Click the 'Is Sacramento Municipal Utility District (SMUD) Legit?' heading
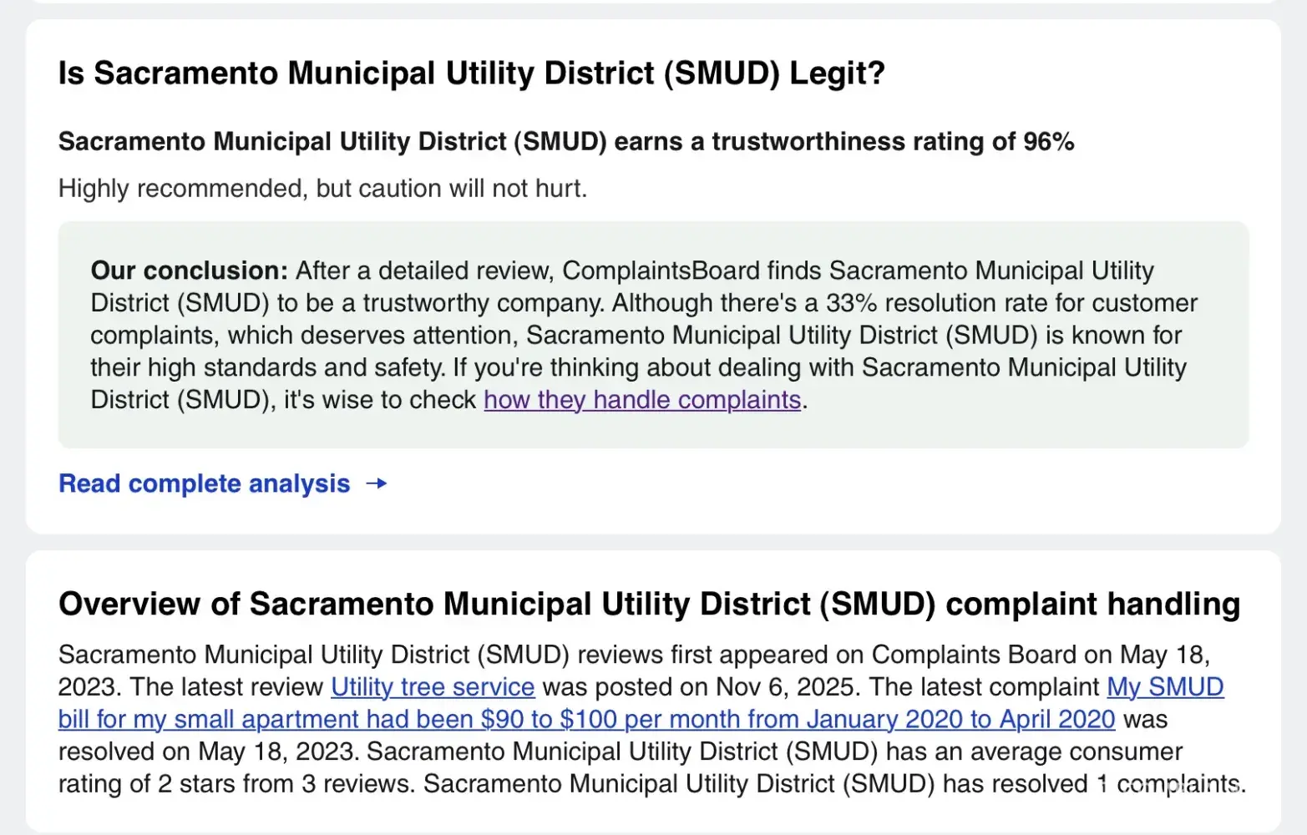The height and width of the screenshot is (835, 1307). pos(471,73)
